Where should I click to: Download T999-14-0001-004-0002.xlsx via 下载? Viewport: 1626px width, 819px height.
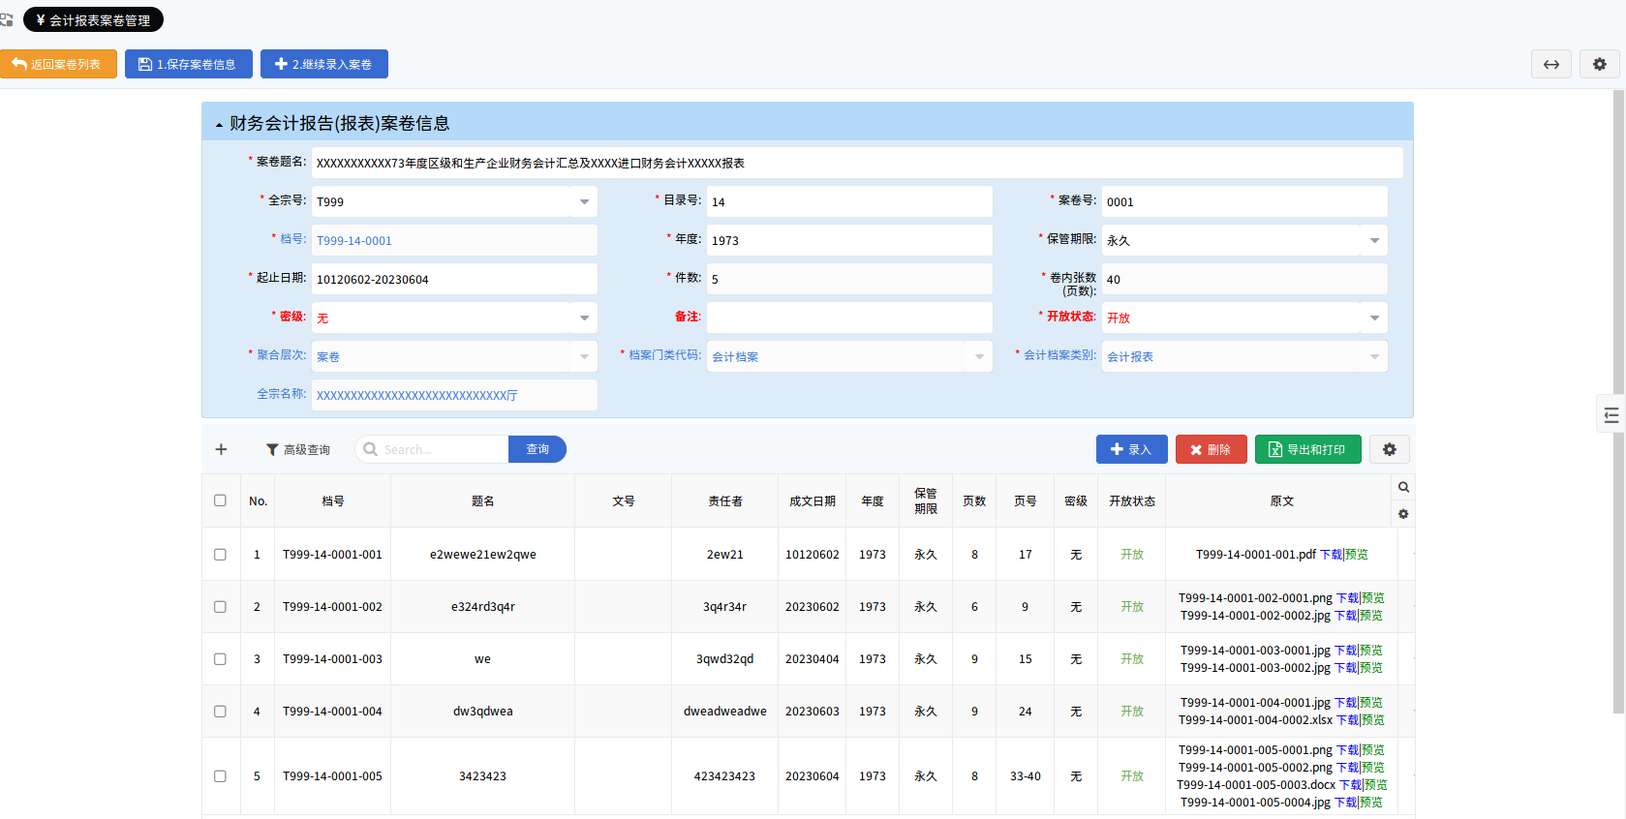click(1347, 720)
